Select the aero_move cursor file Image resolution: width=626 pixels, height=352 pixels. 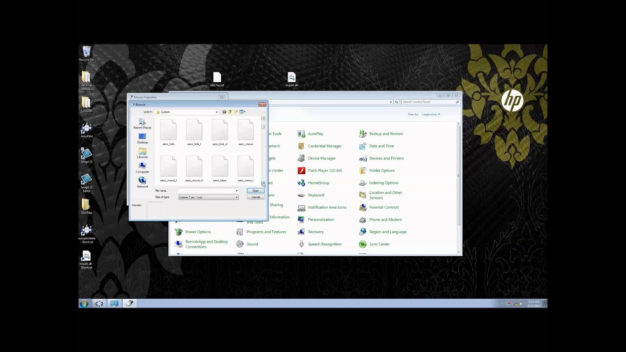(246, 132)
